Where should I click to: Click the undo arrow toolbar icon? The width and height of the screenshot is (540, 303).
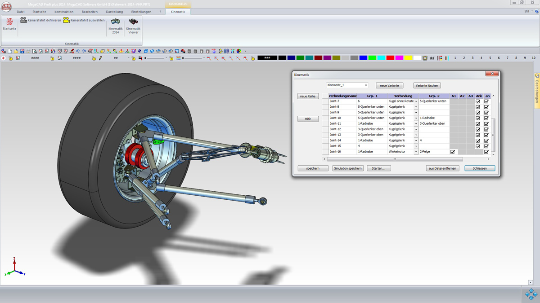[78, 51]
